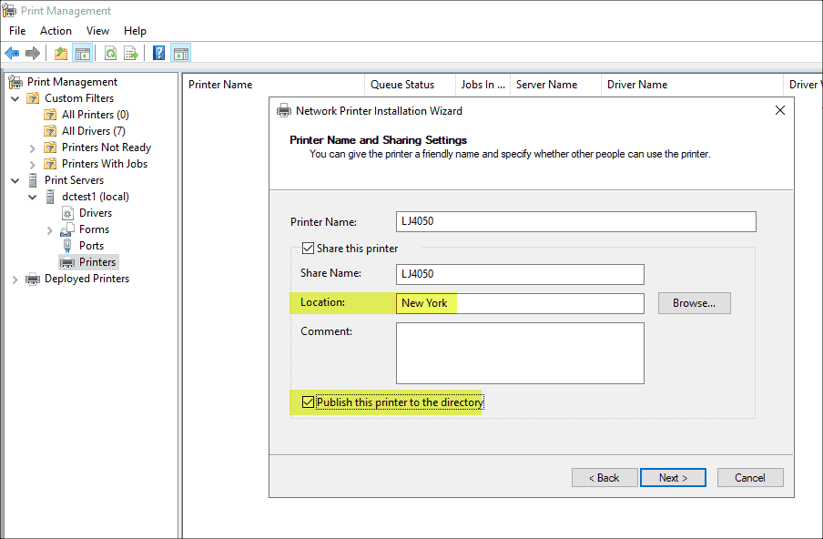The image size is (823, 539).
Task: Click the Printers With Jobs filter icon
Action: pyautogui.click(x=50, y=164)
